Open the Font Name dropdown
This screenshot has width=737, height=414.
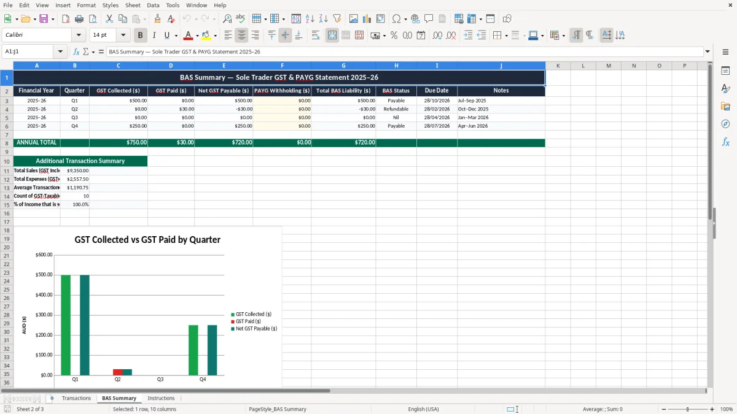(78, 35)
